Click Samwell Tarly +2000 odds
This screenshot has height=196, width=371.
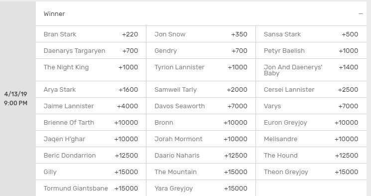click(201, 89)
